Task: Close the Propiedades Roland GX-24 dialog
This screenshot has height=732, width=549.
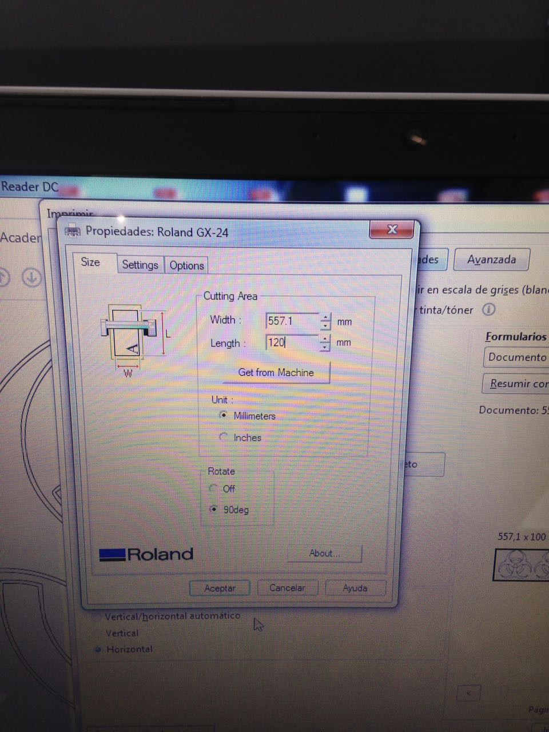Action: pyautogui.click(x=392, y=229)
